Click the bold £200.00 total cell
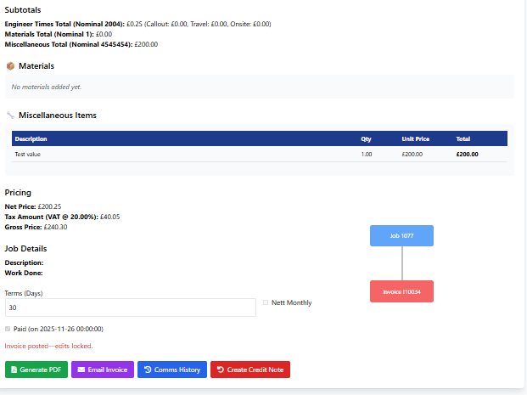 coord(467,154)
